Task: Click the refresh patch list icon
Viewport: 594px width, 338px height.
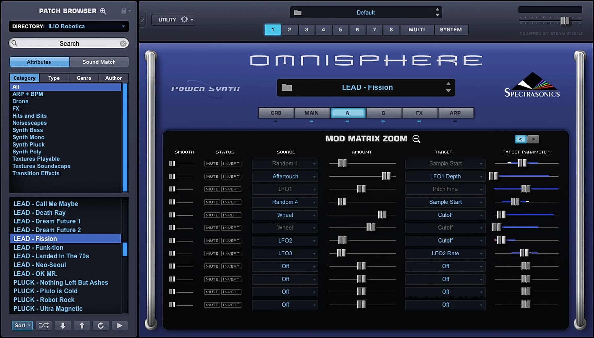Action: point(101,325)
